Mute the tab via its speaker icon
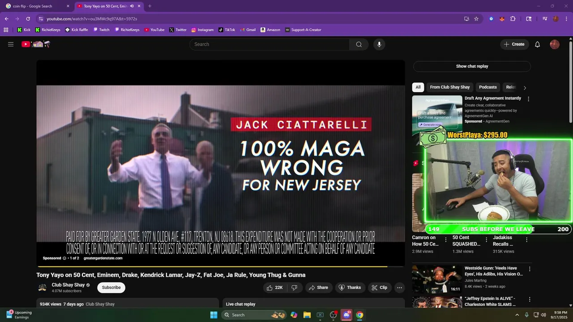Image resolution: width=573 pixels, height=322 pixels. [132, 6]
